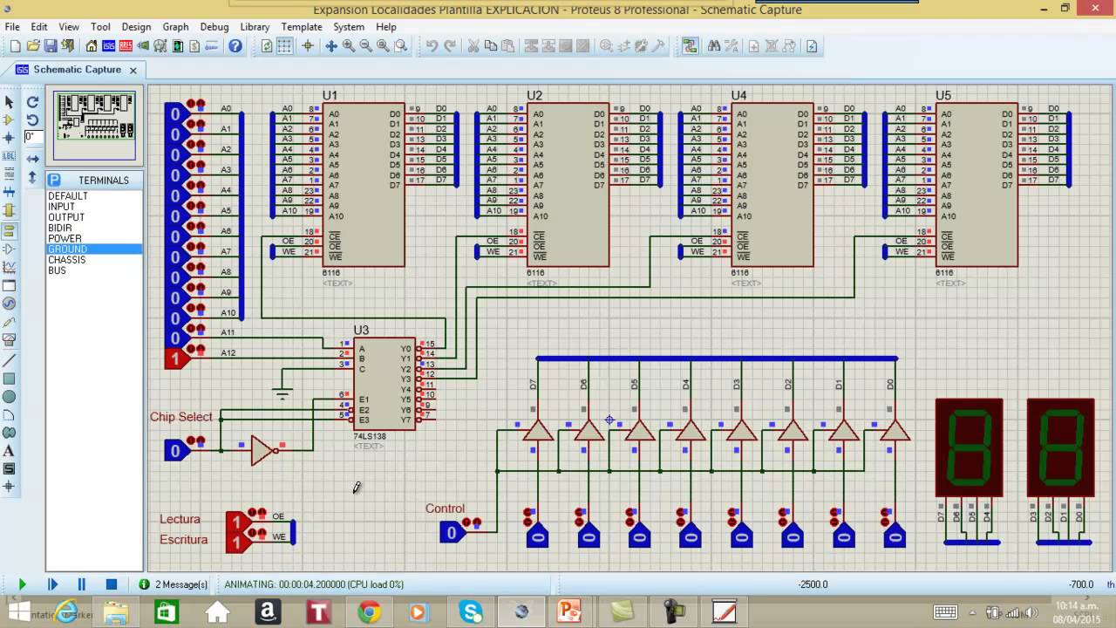Image resolution: width=1116 pixels, height=628 pixels.
Task: Redraw the display with the refresh icon
Action: (x=267, y=46)
